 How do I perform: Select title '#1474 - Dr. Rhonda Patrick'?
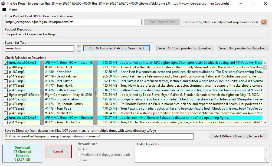click(x=64, y=104)
